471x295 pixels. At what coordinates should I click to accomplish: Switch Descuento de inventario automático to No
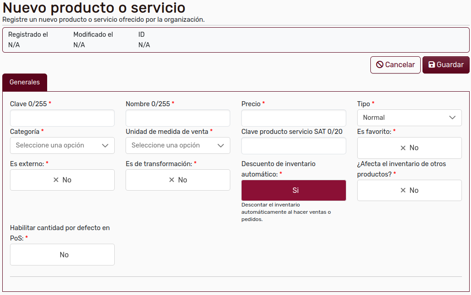tap(293, 190)
